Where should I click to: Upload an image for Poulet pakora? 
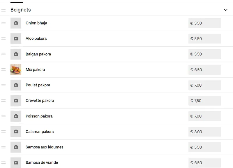pos(16,85)
